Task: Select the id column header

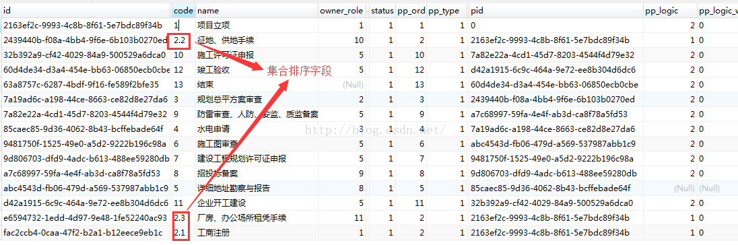Action: click(x=86, y=11)
